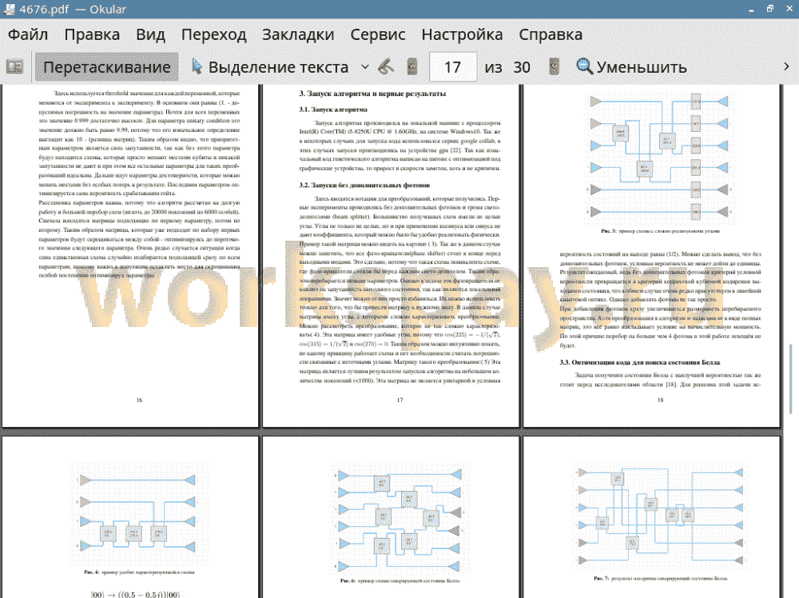Go to the previous page arrow
Image resolution: width=799 pixels, height=598 pixels.
click(x=412, y=67)
